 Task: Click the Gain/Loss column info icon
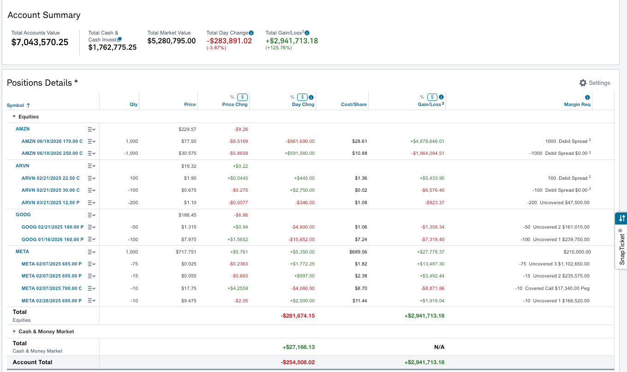441,97
